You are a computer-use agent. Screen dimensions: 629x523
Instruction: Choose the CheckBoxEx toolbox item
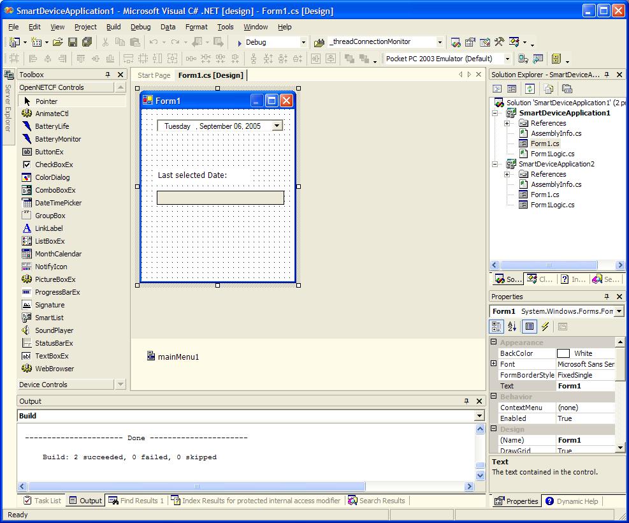pos(54,165)
